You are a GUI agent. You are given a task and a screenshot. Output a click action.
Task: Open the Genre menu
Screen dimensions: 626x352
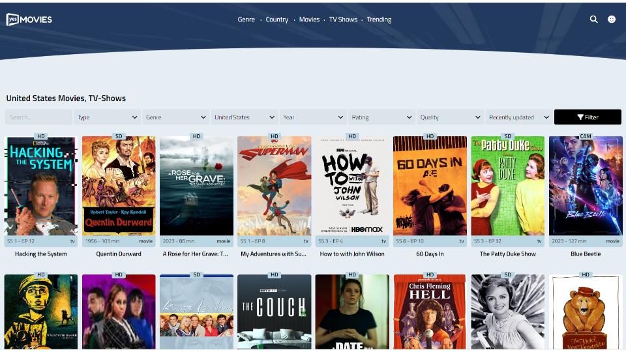pyautogui.click(x=246, y=19)
